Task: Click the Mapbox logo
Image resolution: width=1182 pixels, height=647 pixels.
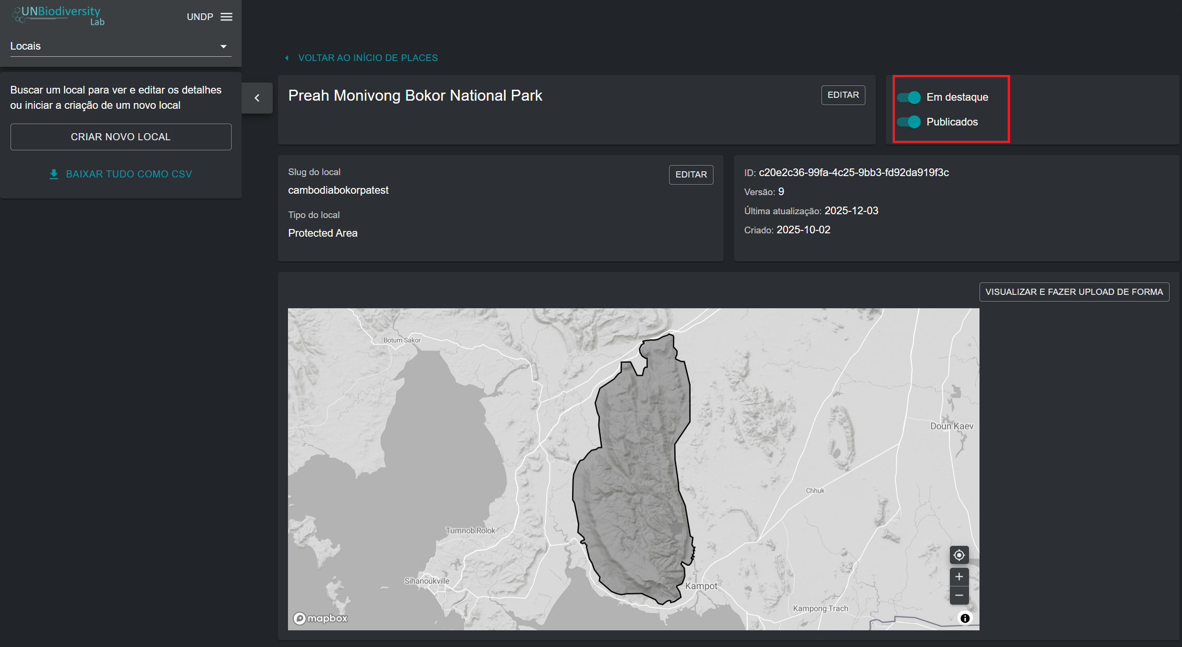Action: (x=320, y=618)
